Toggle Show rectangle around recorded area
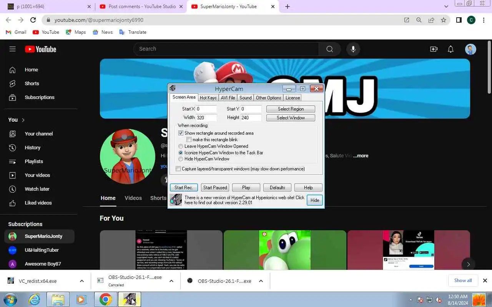 pos(181,133)
